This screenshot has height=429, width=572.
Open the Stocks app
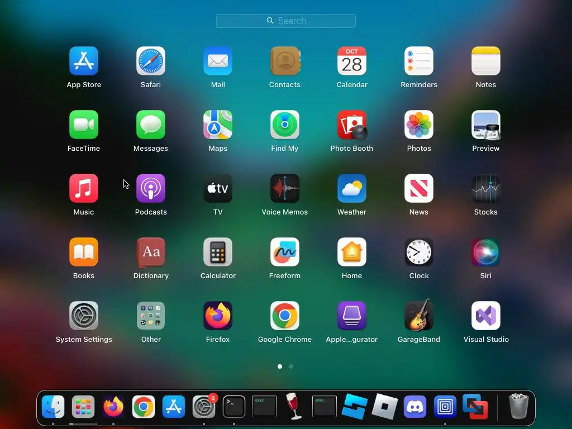(x=486, y=188)
